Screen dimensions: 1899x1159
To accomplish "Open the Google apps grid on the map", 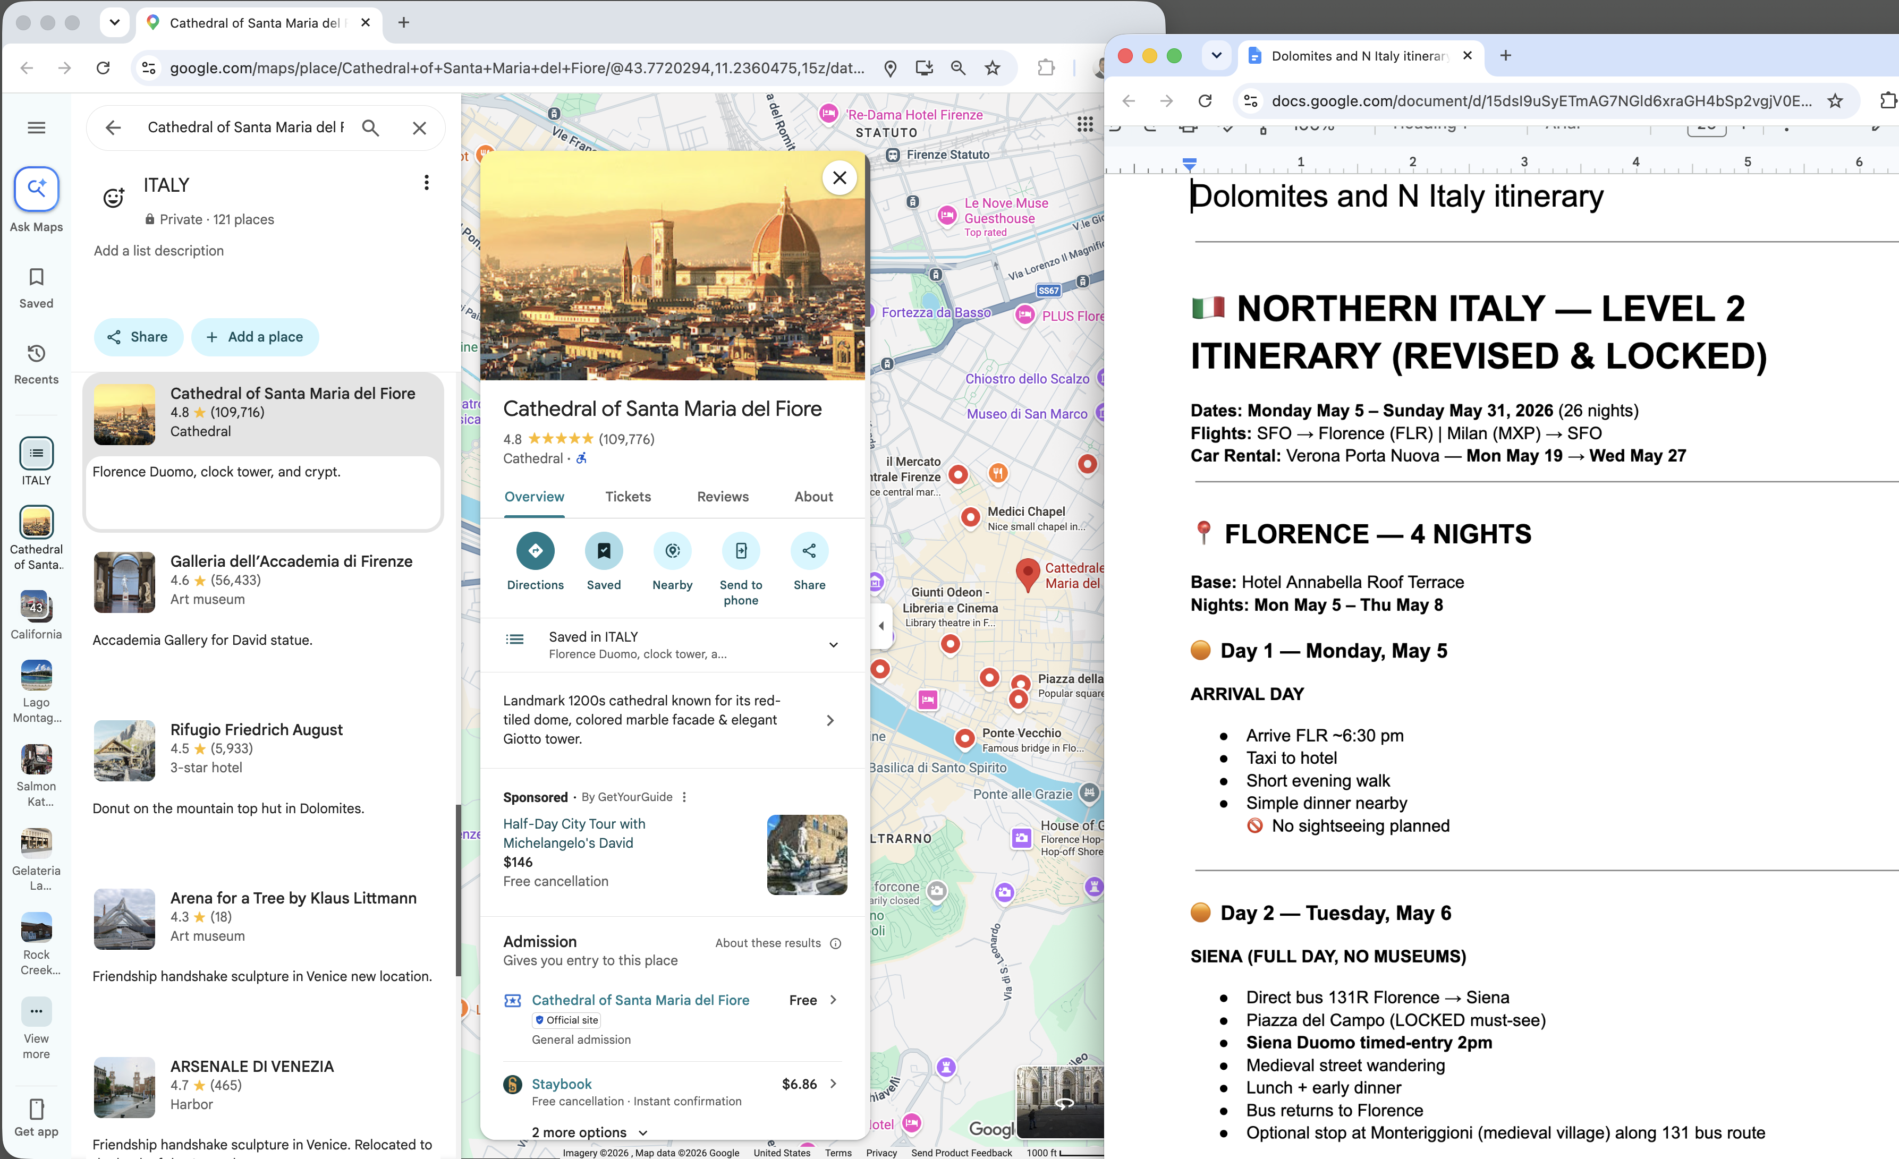I will pos(1085,124).
